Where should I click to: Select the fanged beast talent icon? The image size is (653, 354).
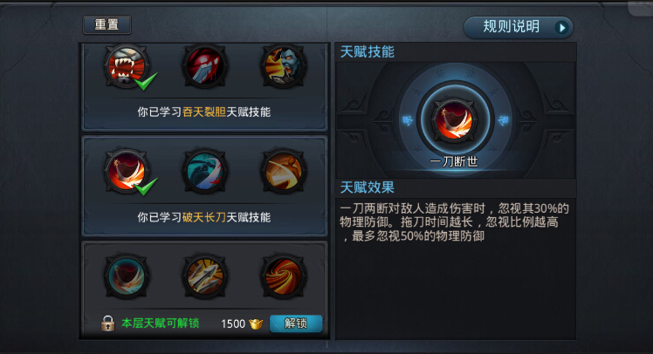coord(127,66)
